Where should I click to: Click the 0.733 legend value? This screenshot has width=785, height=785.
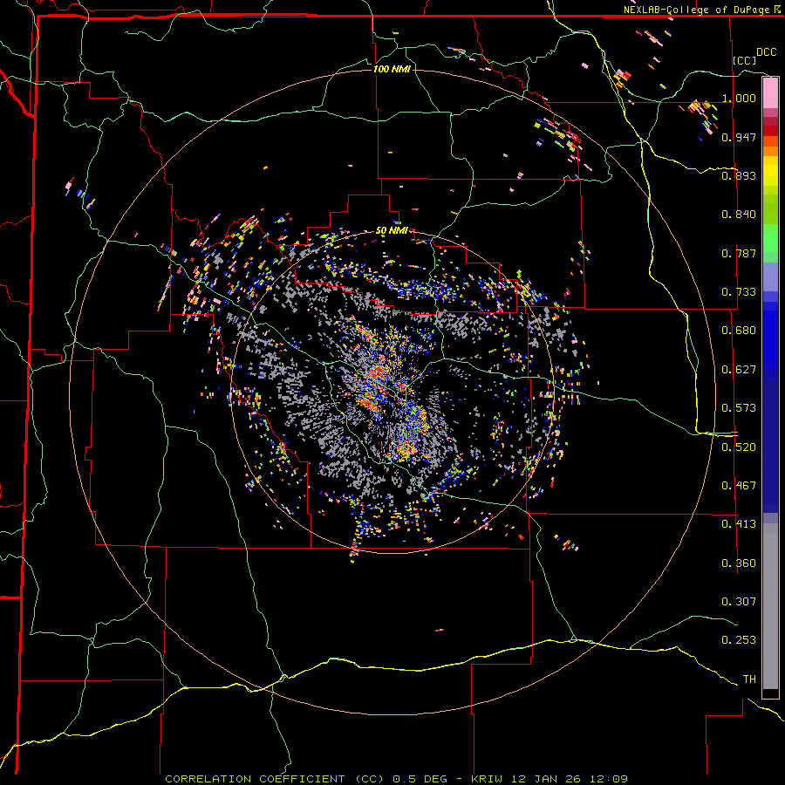click(739, 292)
